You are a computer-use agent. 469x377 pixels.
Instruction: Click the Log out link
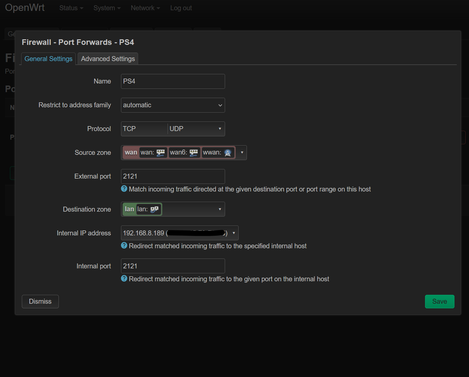click(x=181, y=8)
